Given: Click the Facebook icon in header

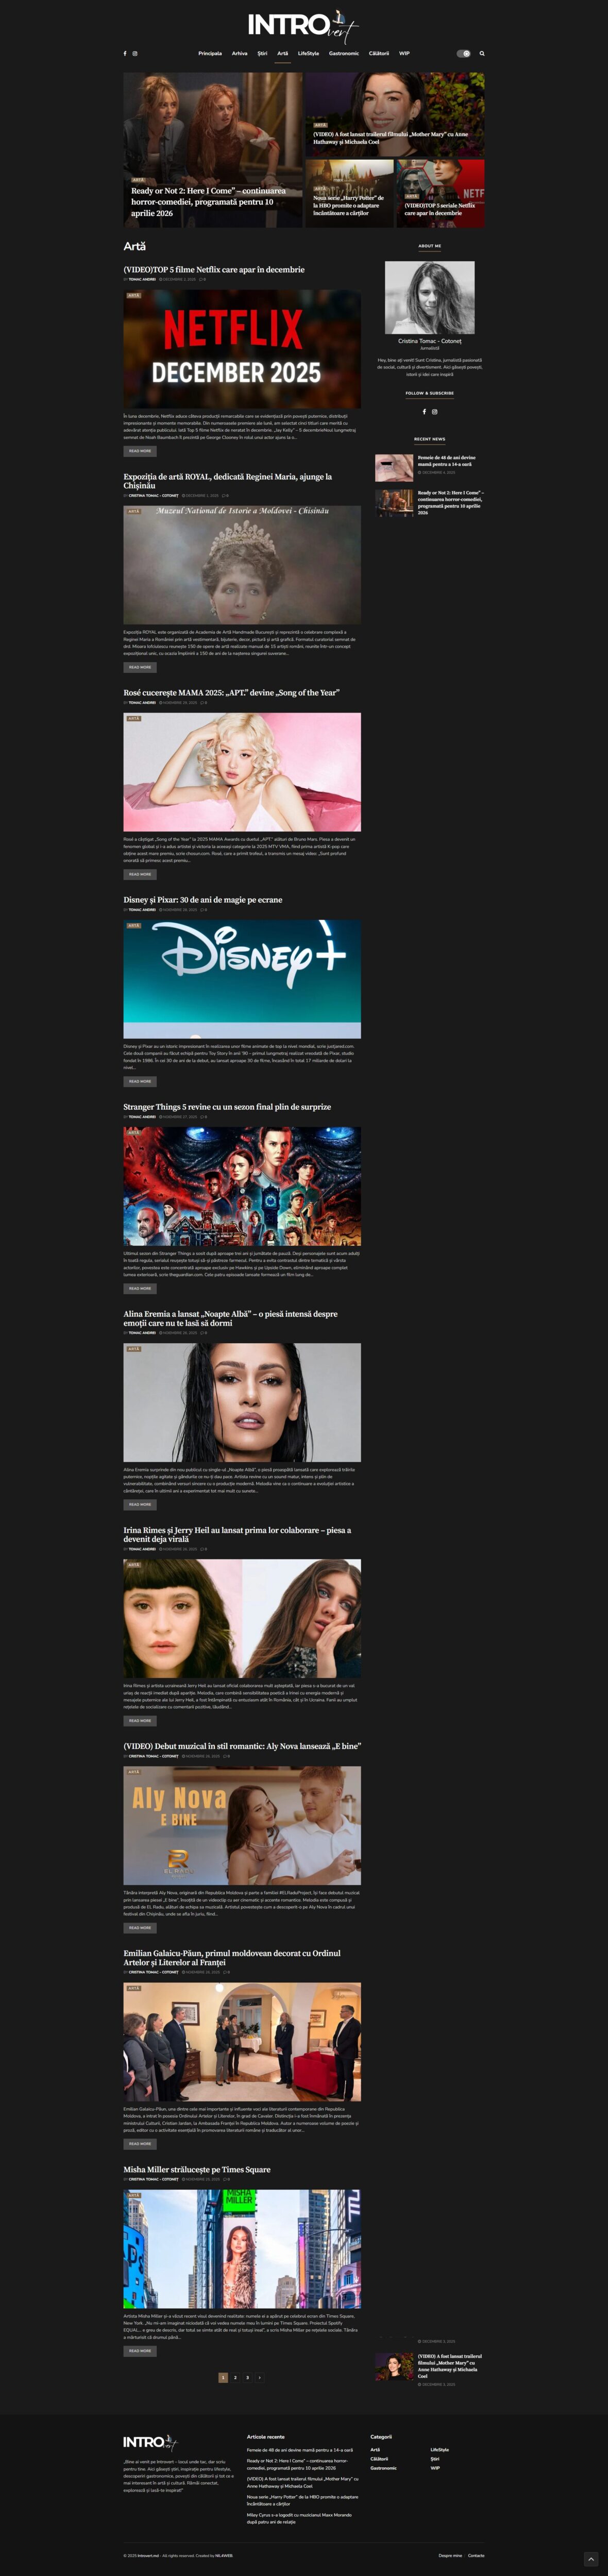Looking at the screenshot, I should pyautogui.click(x=125, y=54).
